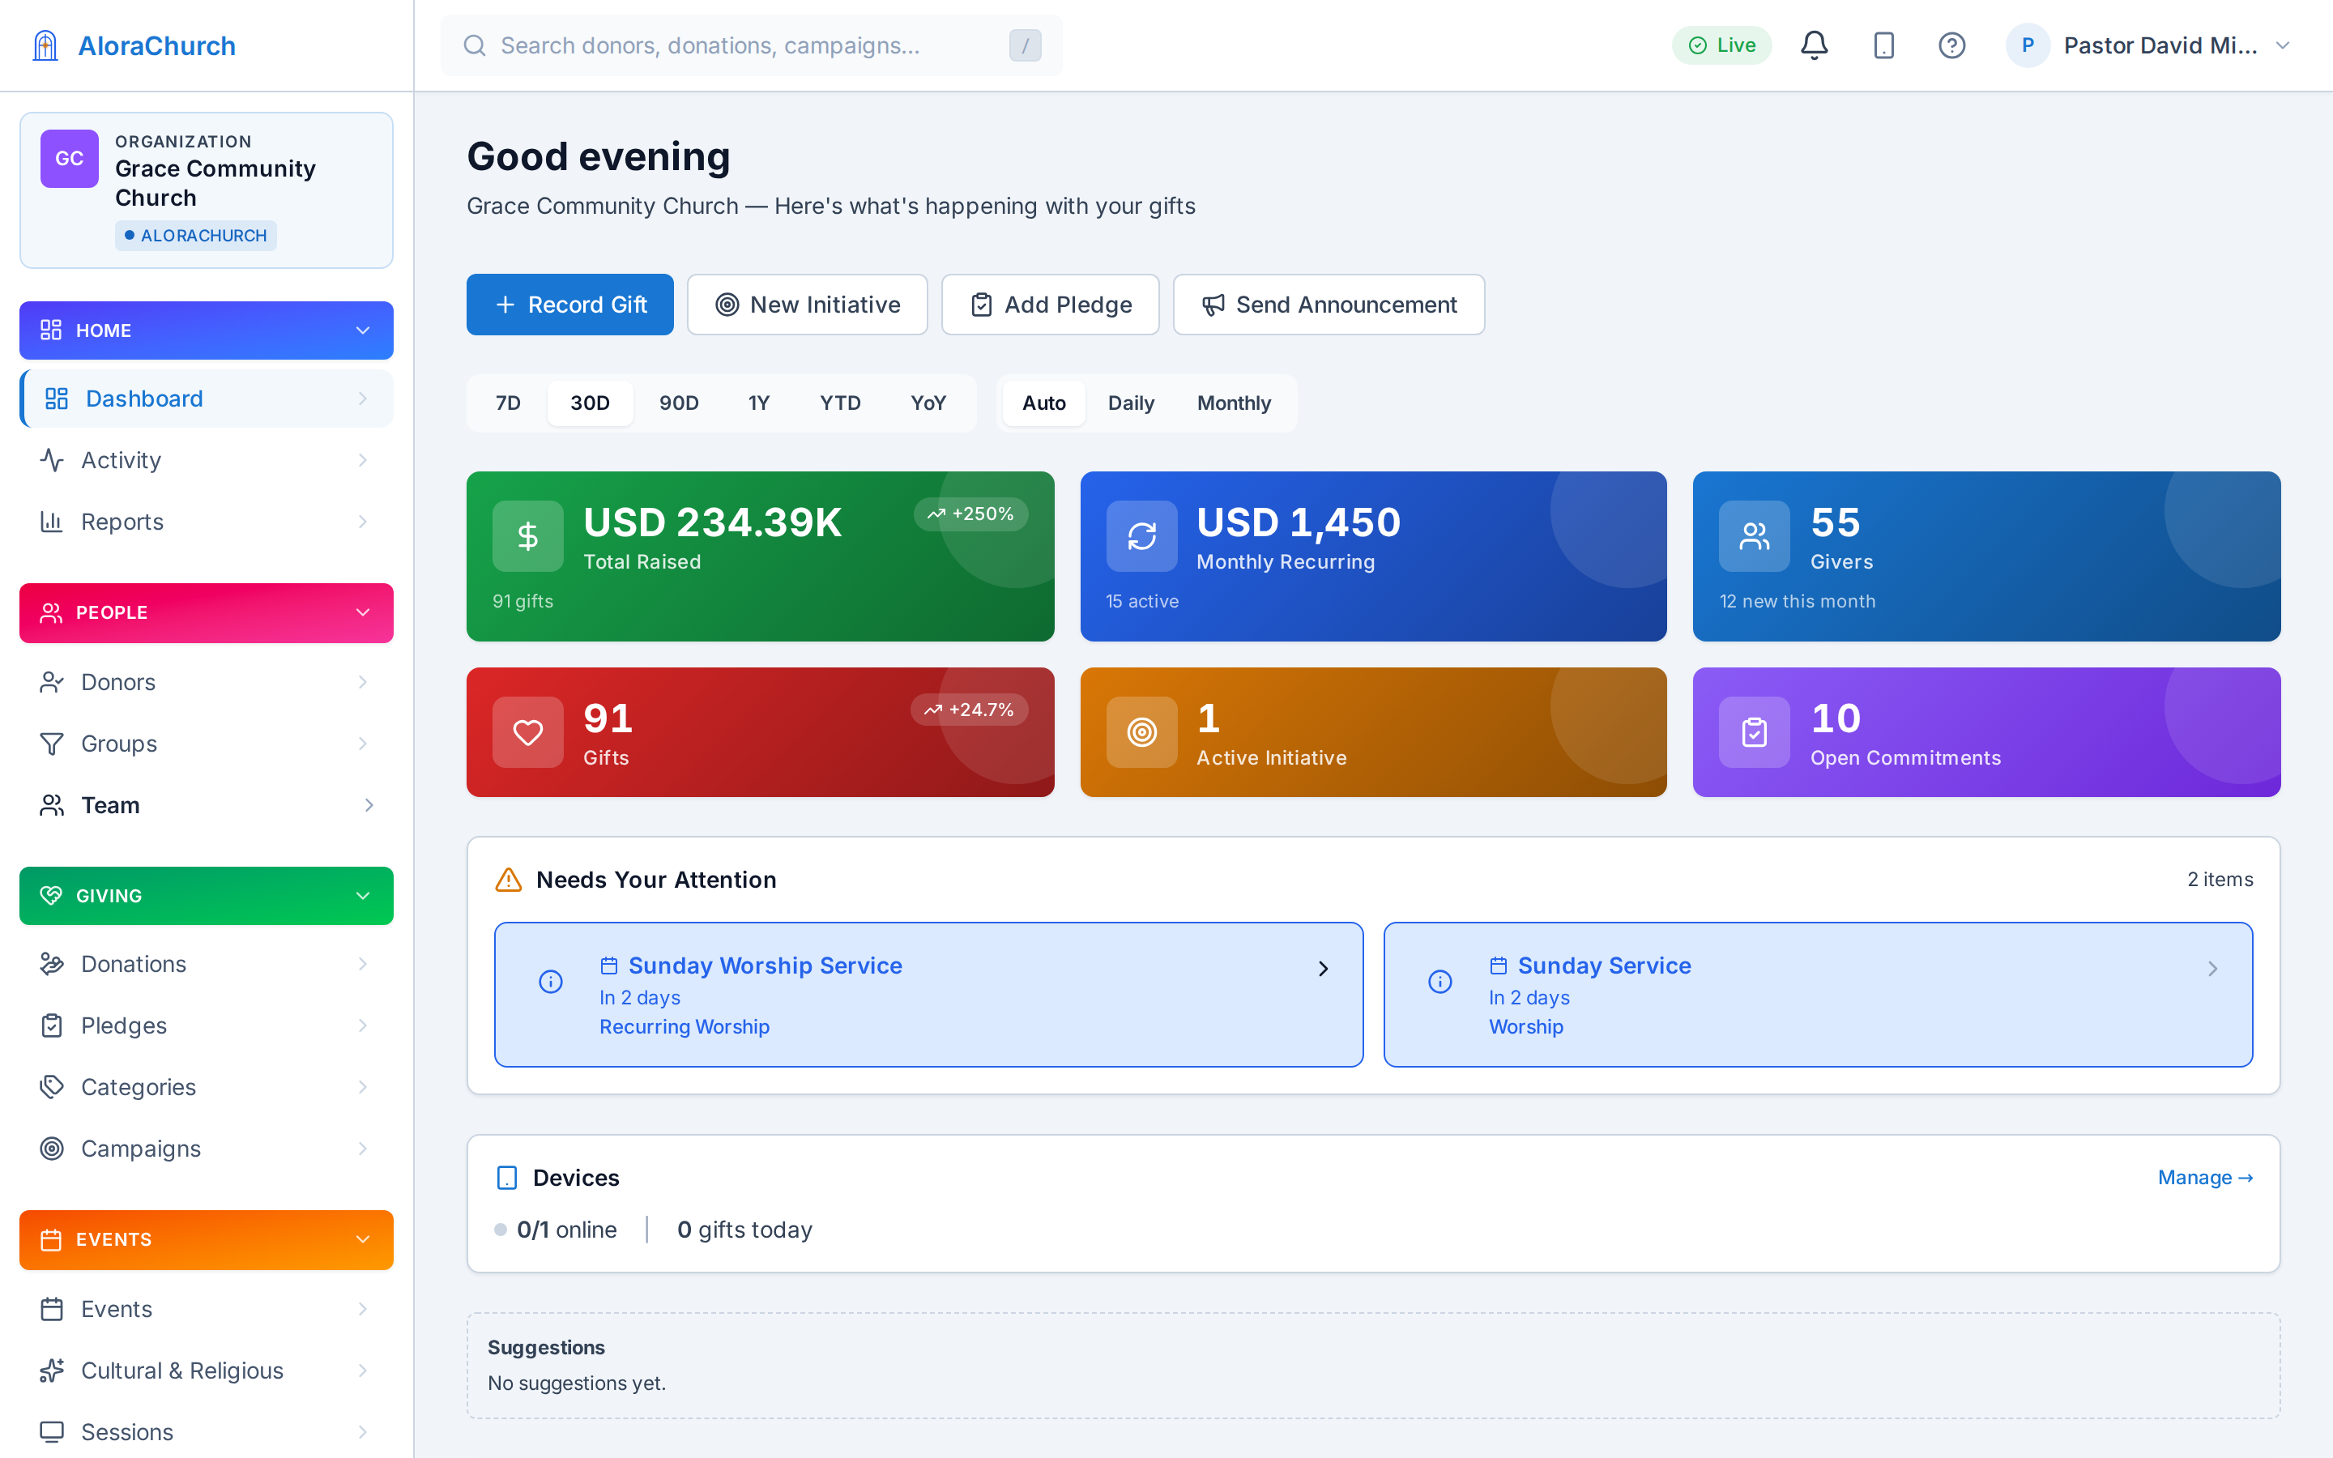Click the Send Announcement button
This screenshot has width=2333, height=1458.
point(1329,305)
